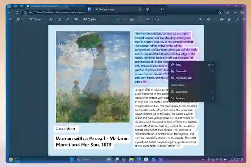Click the 'Claude Monet' caption text
Image resolution: width=251 pixels, height=167 pixels.
[x=65, y=129]
